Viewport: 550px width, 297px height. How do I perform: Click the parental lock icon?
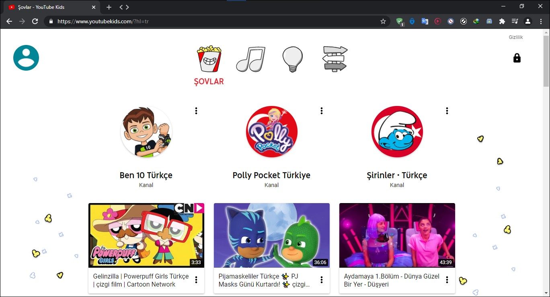click(517, 58)
